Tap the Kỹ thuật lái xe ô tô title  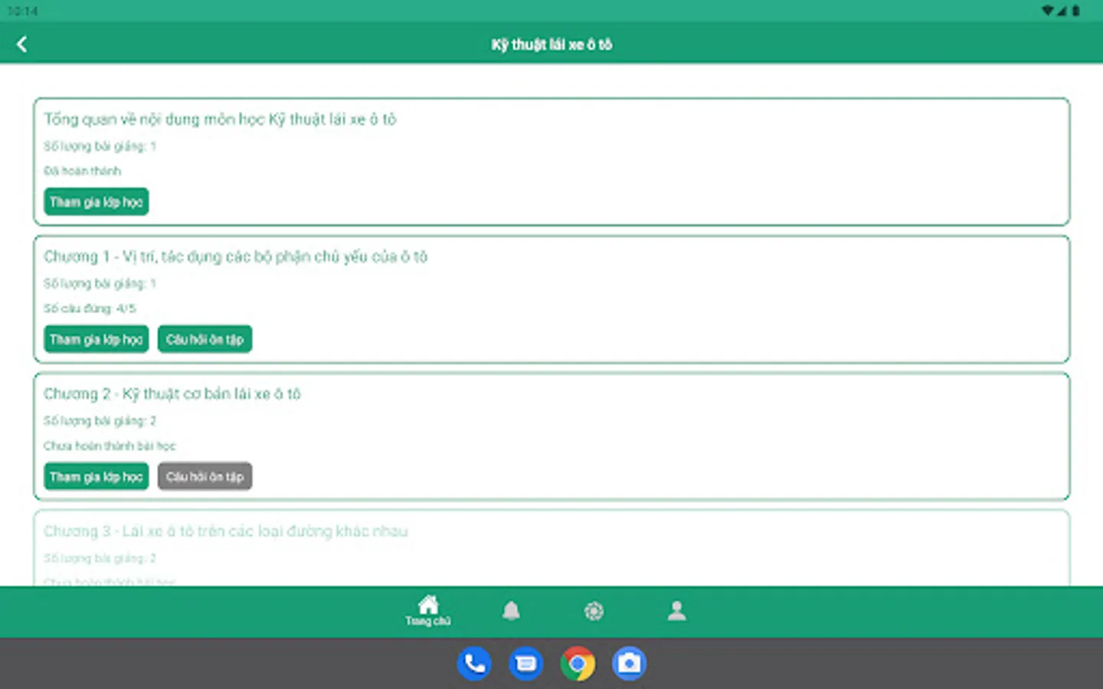point(551,44)
